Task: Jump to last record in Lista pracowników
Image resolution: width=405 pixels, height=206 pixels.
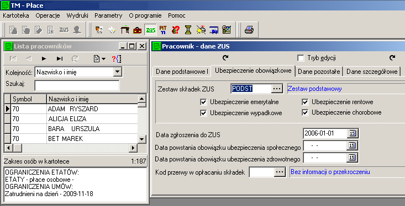Action: coord(60,59)
